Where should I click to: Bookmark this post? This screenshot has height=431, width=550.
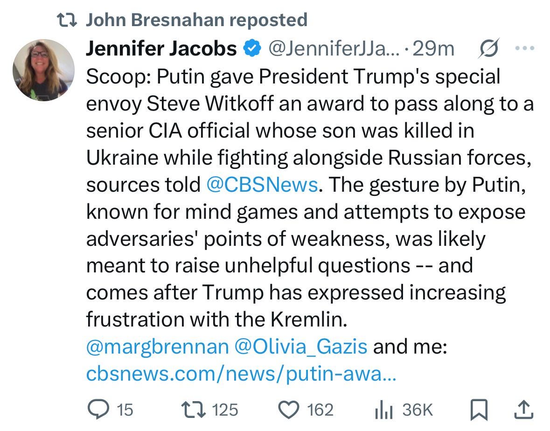479,410
